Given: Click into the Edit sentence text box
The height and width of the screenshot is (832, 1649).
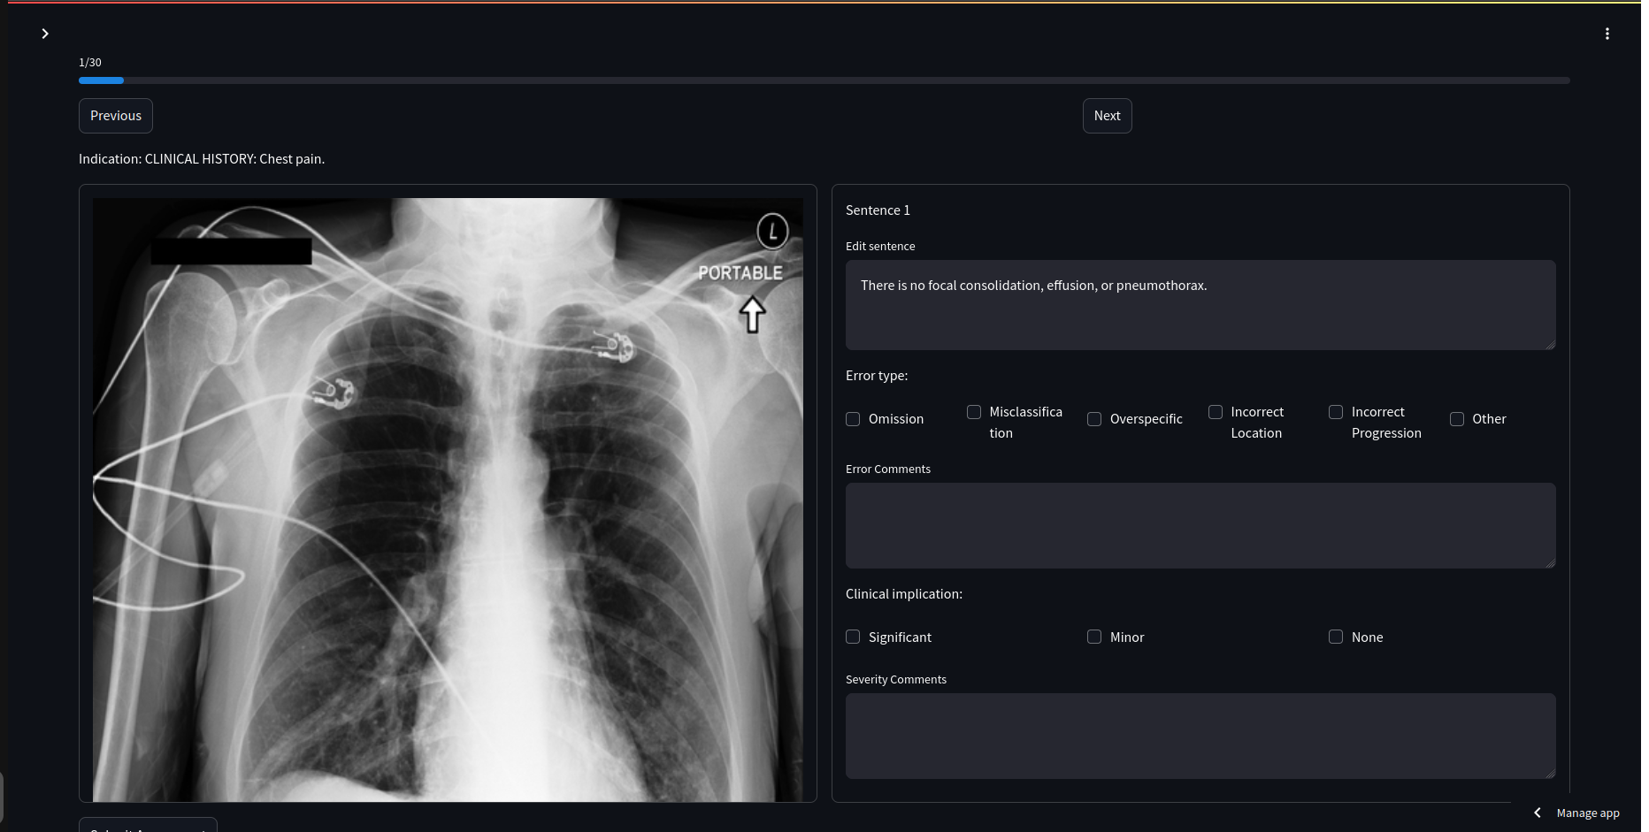Looking at the screenshot, I should pos(1200,304).
